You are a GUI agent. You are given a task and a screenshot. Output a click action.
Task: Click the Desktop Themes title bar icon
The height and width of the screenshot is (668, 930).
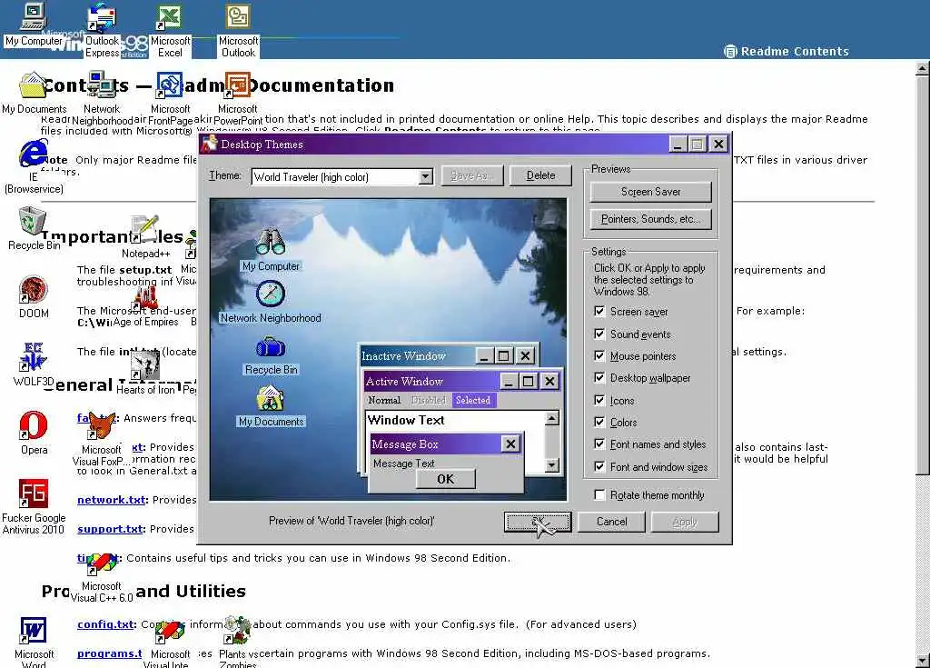[210, 144]
